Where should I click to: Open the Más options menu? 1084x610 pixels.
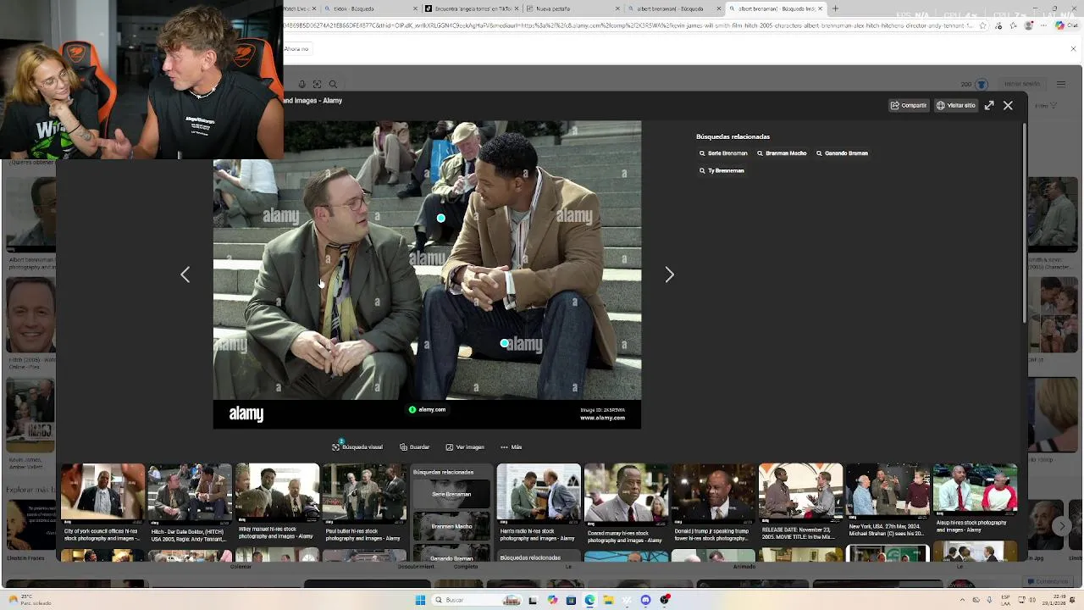point(511,446)
